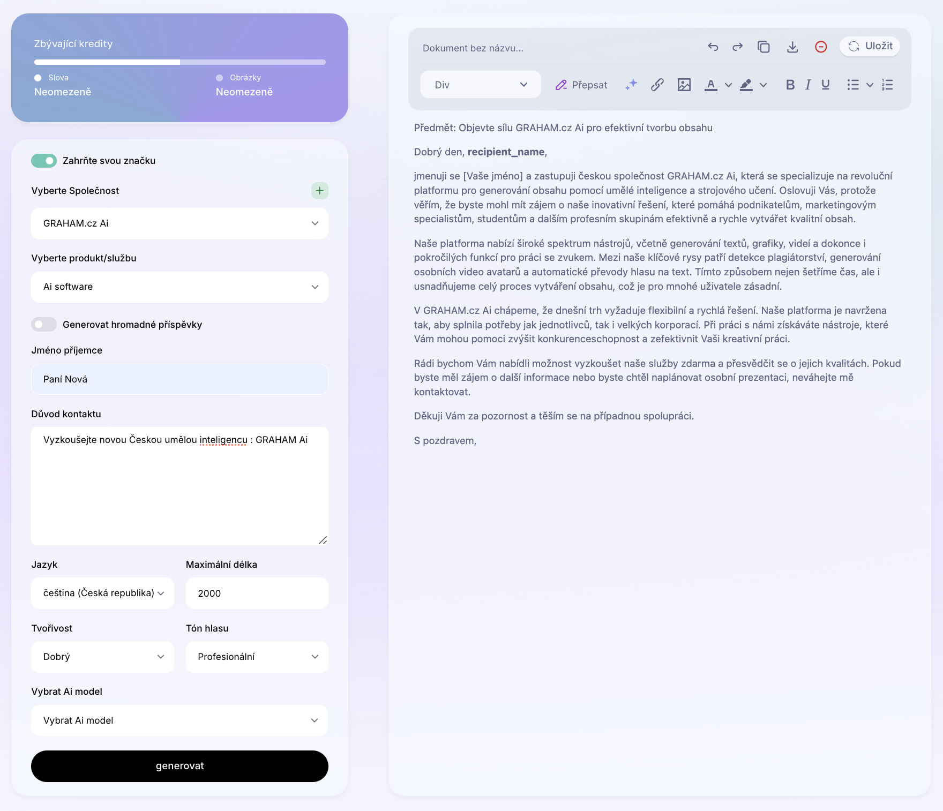Enable 'Generovat hromadné příspěvky' switch

tap(44, 324)
